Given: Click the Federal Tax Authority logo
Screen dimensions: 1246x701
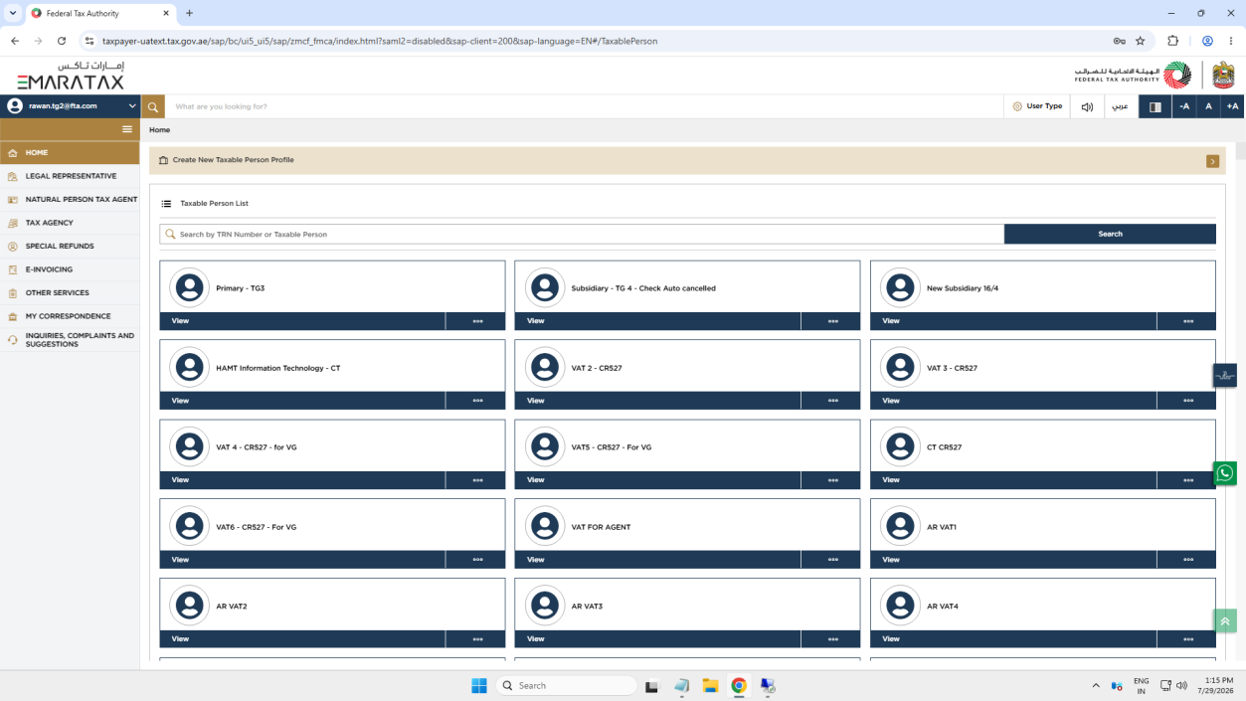Looking at the screenshot, I should [x=1133, y=75].
